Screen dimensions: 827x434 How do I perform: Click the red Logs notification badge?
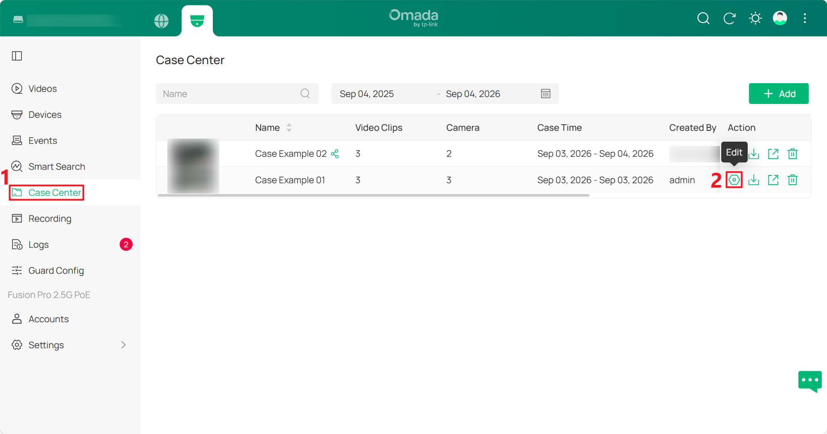(x=126, y=244)
